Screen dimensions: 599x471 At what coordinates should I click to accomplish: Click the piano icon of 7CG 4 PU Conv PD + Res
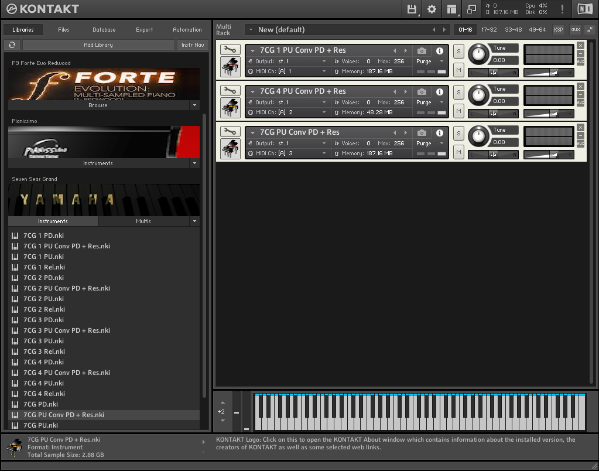(230, 107)
